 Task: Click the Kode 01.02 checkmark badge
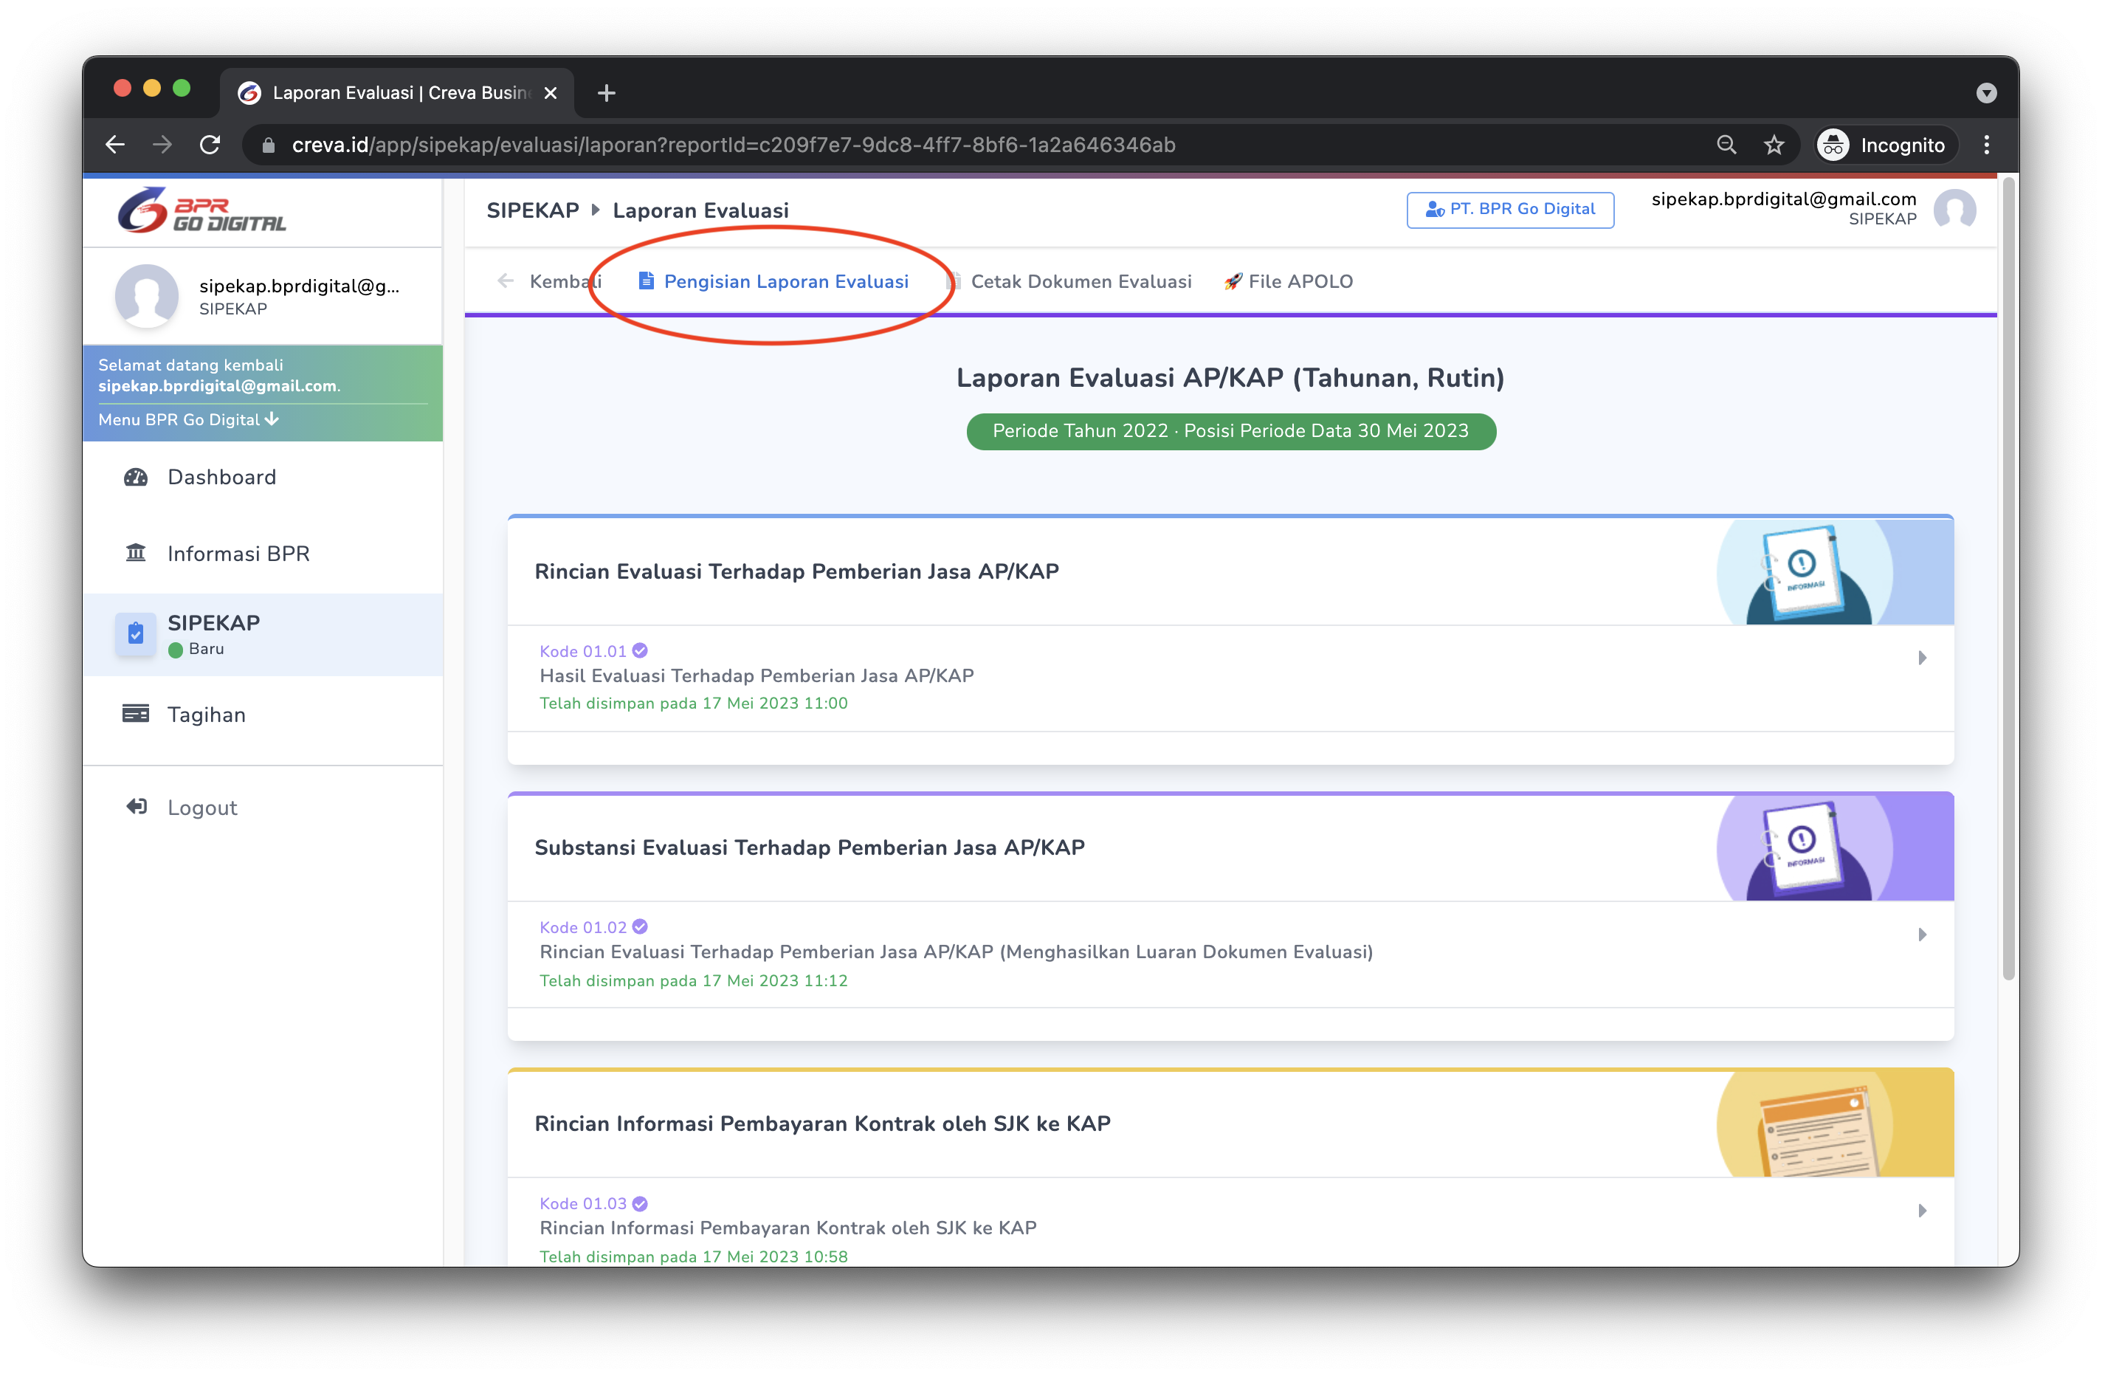coord(641,926)
